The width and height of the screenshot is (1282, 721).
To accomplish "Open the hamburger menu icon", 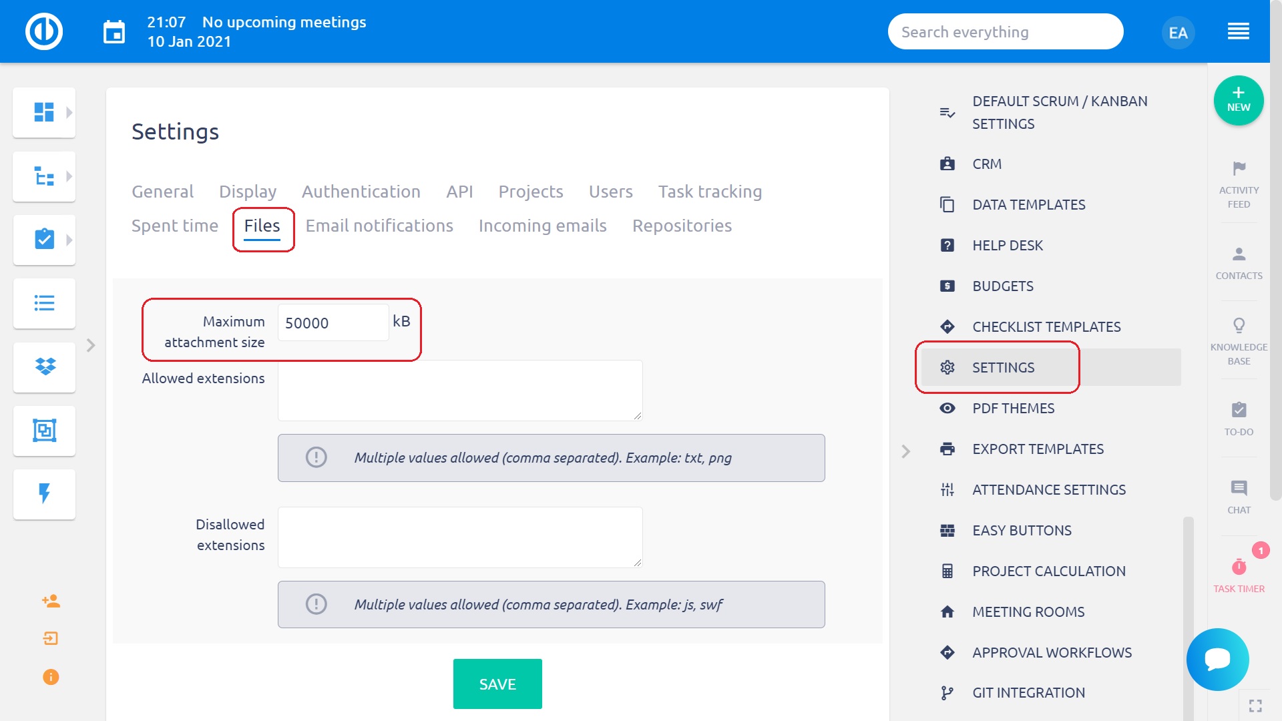I will click(x=1238, y=32).
